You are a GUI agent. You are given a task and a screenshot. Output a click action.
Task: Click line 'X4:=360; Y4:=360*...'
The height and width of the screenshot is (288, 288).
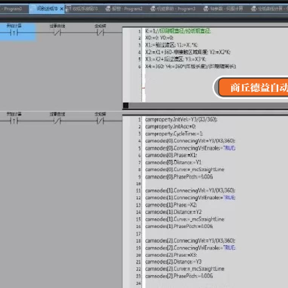[190, 66]
